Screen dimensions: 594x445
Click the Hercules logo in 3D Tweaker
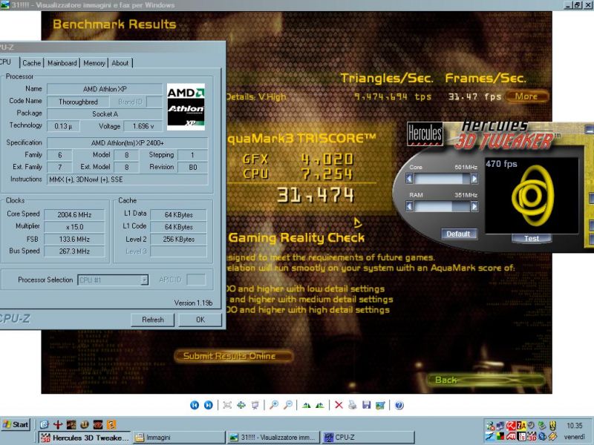click(425, 133)
